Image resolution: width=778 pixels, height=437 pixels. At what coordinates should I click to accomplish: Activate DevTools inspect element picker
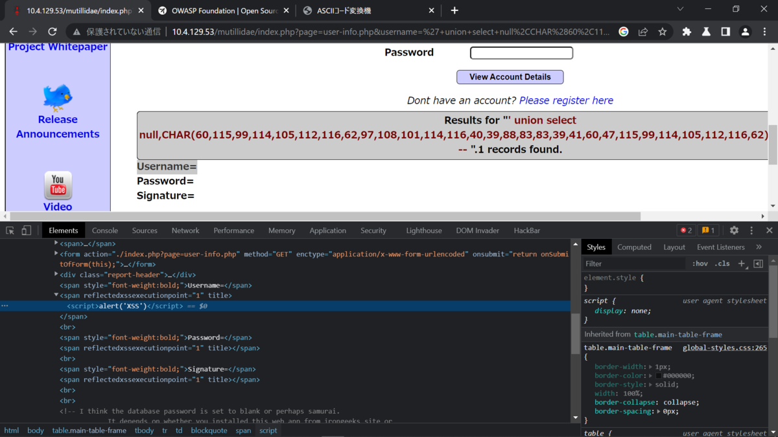coord(10,230)
